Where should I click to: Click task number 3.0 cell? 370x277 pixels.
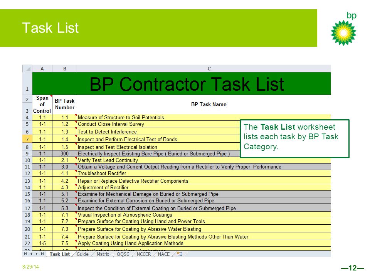click(64, 167)
